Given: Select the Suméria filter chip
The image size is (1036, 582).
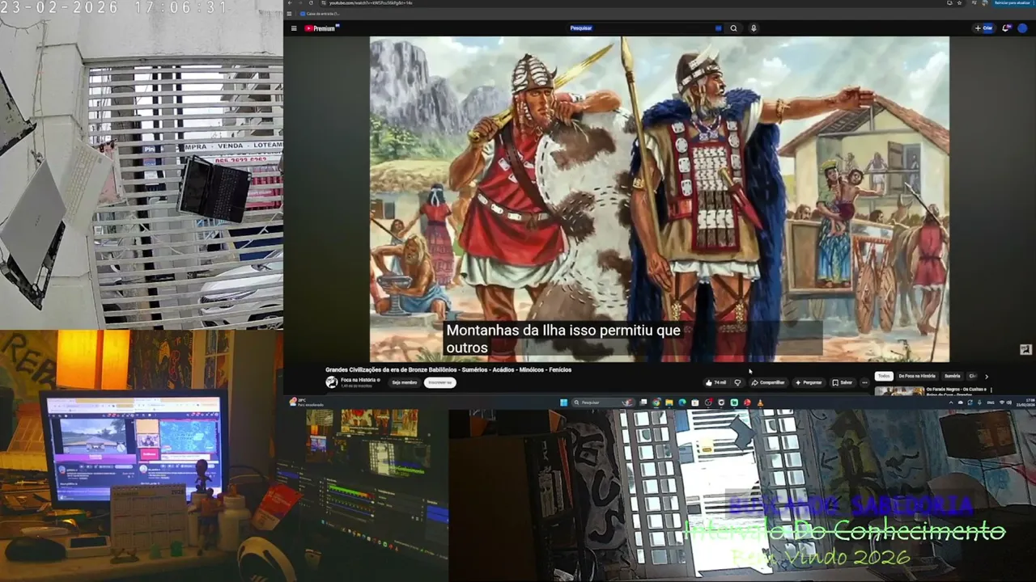Looking at the screenshot, I should [x=953, y=376].
